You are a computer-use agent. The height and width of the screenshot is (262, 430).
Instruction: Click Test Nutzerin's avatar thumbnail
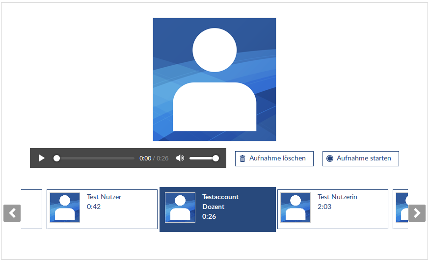pyautogui.click(x=296, y=208)
